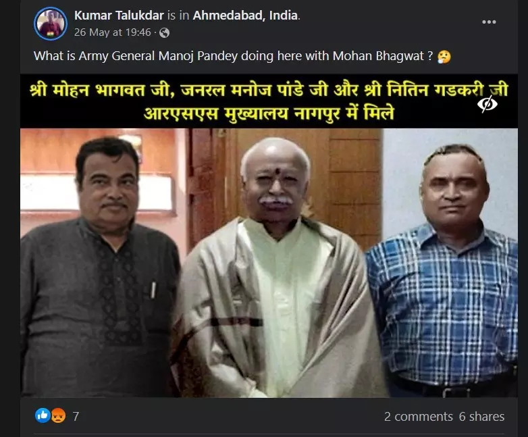Open the 26 May at 19:46 timestamp

pyautogui.click(x=112, y=32)
